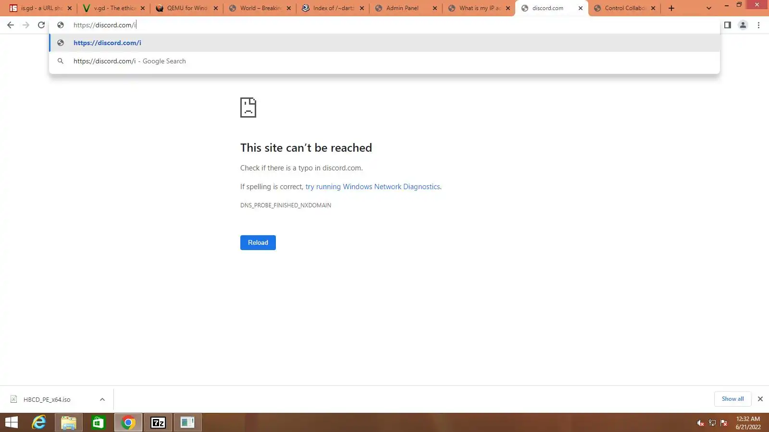The width and height of the screenshot is (769, 432).
Task: Open the downloaded HBCD_PE_x64.iso file
Action: pos(47,399)
